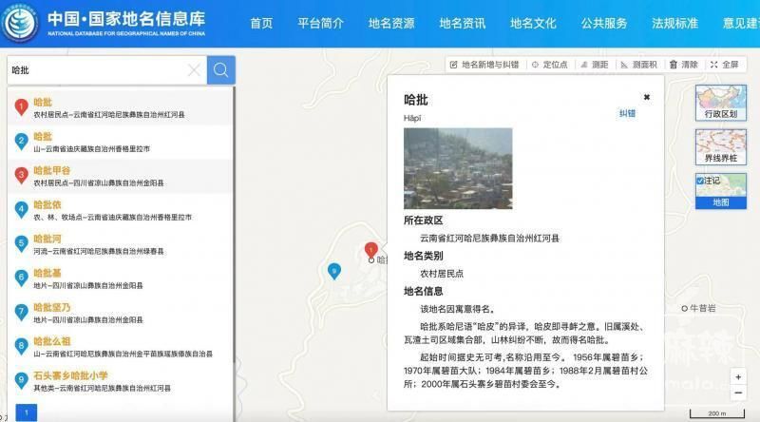
Task: Toggle the 注记 annotation checkbox
Action: [x=700, y=181]
